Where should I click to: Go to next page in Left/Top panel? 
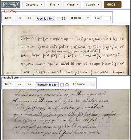pyautogui.click(x=30, y=18)
